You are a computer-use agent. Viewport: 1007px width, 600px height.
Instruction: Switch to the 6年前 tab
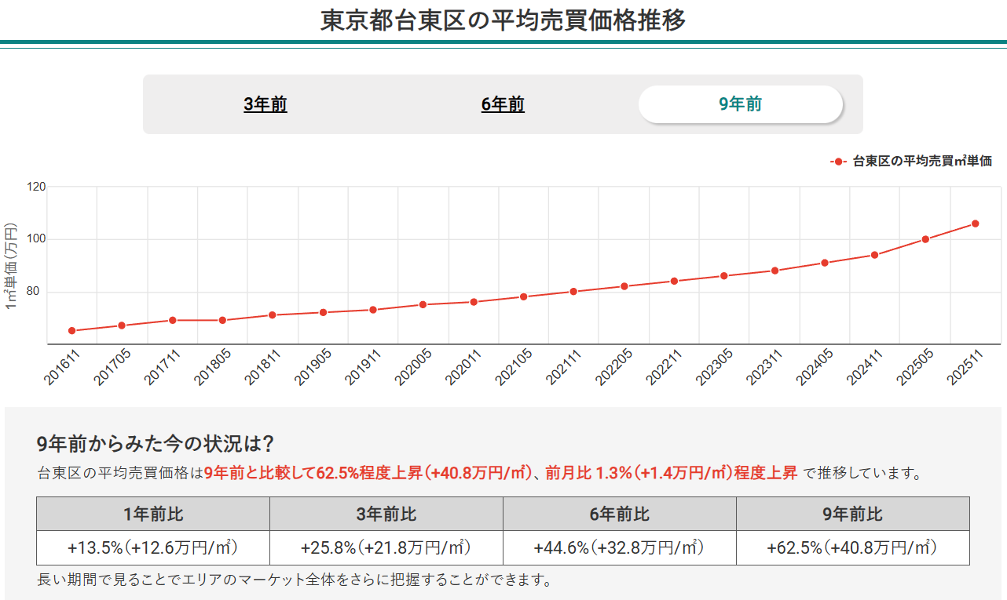coord(501,104)
